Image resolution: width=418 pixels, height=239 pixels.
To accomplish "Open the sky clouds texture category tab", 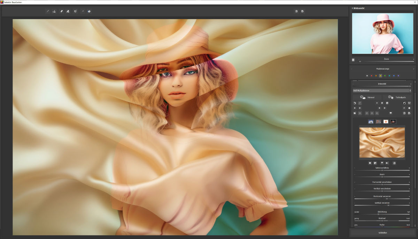I will click(x=371, y=121).
